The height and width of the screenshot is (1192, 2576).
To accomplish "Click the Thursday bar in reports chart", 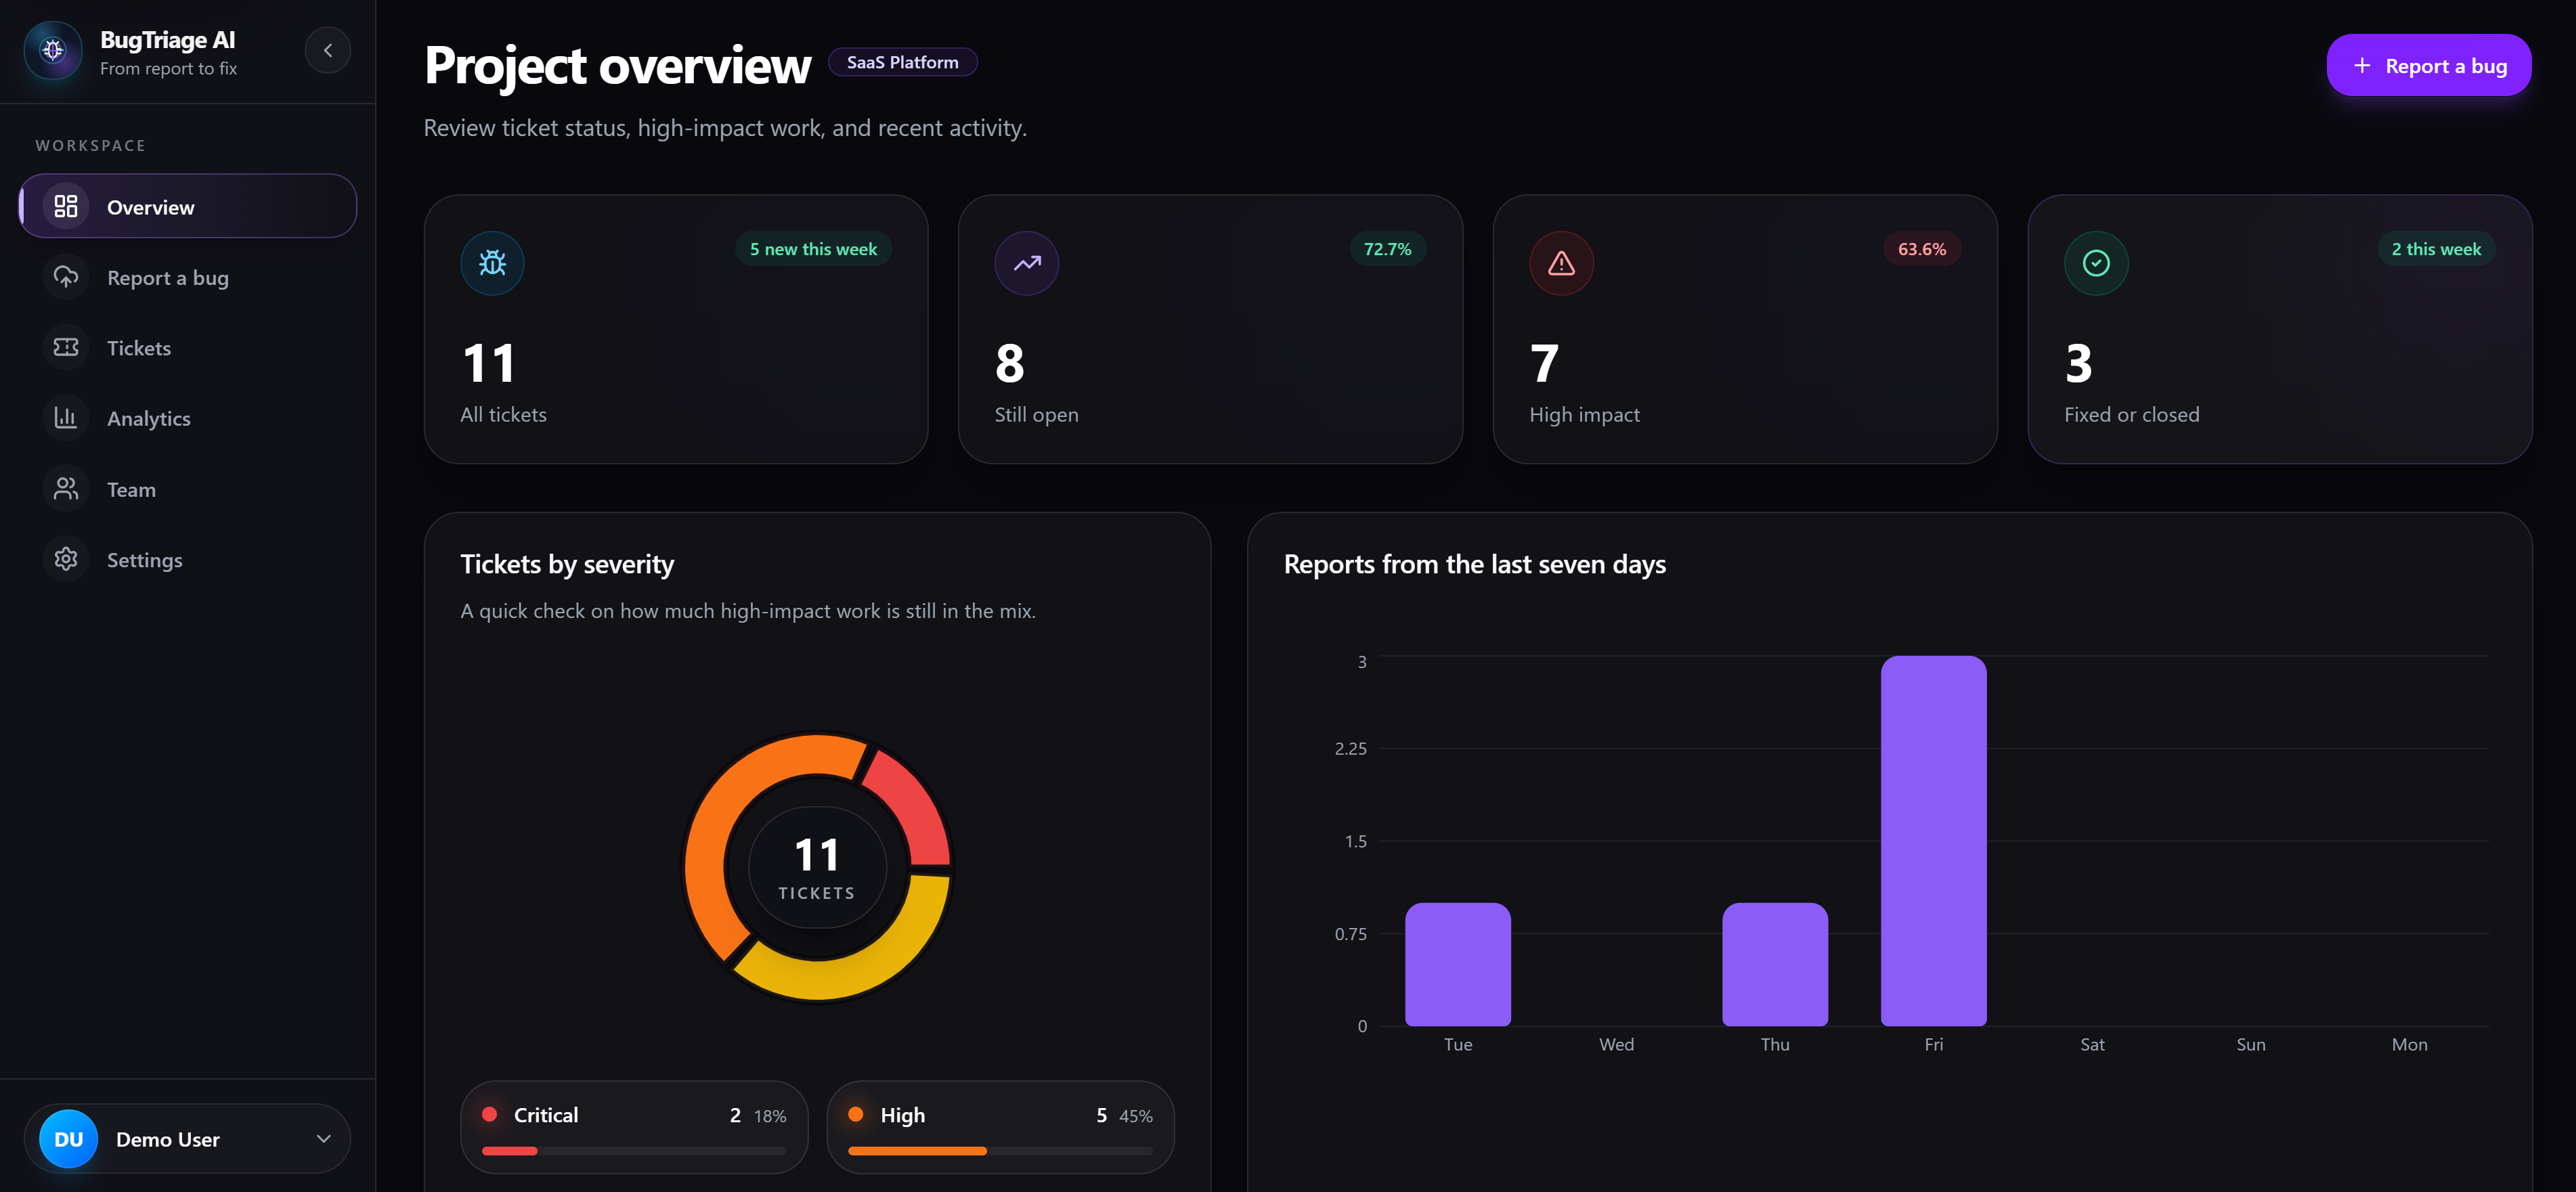I will point(1775,964).
